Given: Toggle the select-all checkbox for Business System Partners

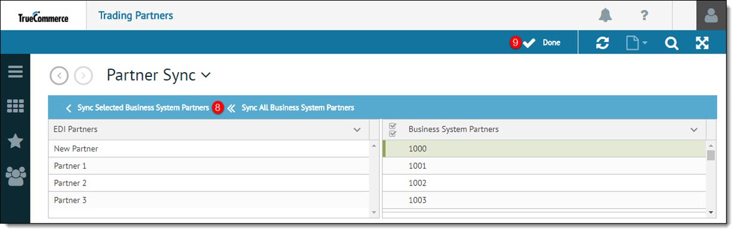Looking at the screenshot, I should pyautogui.click(x=393, y=129).
